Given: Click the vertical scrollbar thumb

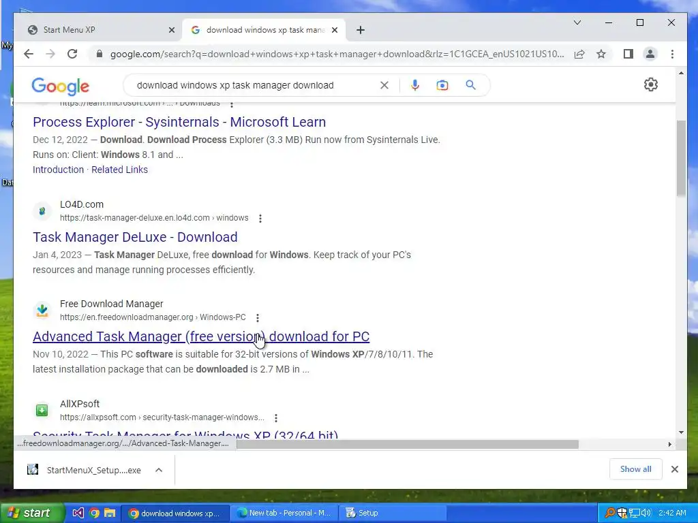Looking at the screenshot, I should pos(681,158).
